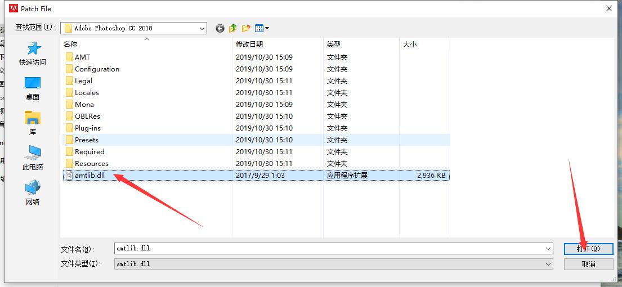Select the Required folder icon
Screen dimensions: 622x287
coord(69,152)
